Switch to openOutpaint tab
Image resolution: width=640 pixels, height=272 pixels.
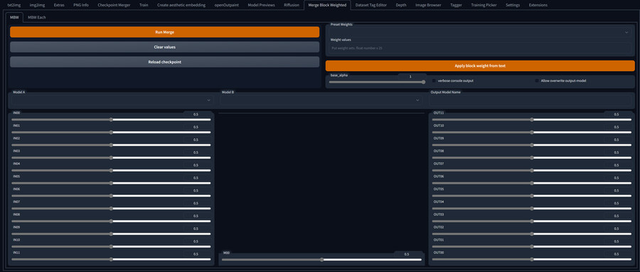pos(227,5)
